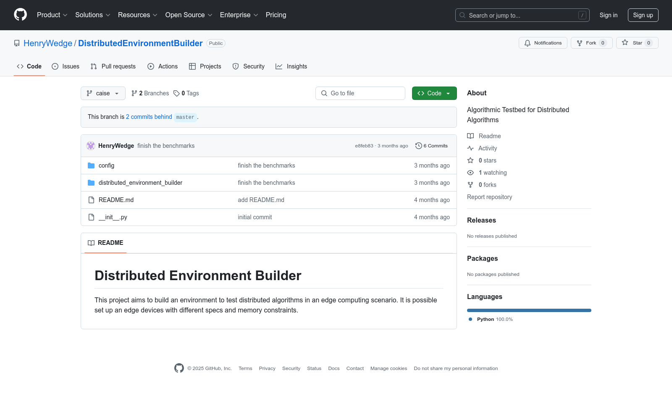672x420 pixels.
Task: Switch to the Pull requests tab
Action: 113,66
